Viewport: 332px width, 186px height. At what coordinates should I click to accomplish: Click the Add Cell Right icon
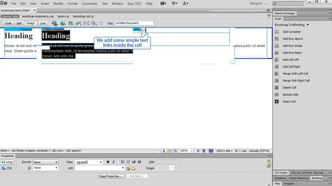point(276,67)
